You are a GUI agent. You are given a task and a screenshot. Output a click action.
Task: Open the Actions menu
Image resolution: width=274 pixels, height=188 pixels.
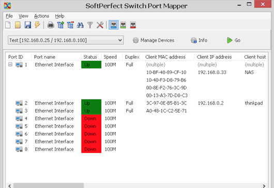41,16
